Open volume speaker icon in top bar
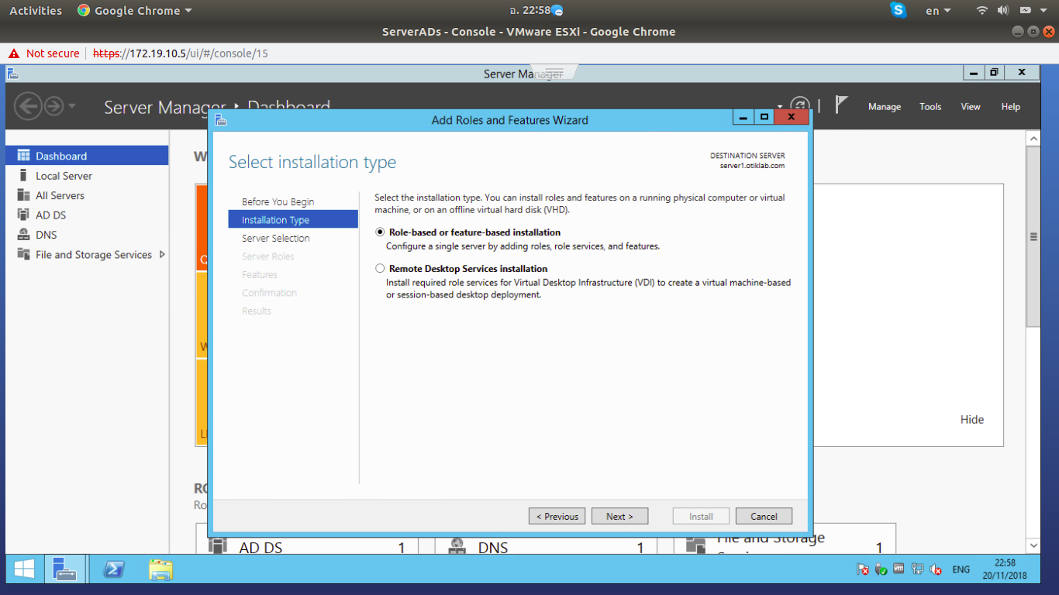 1003,10
